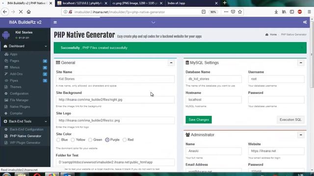Image resolution: width=314 pixels, height=176 pixels.
Task: Click the 90% zoom level indicator
Action: pos(213,12)
